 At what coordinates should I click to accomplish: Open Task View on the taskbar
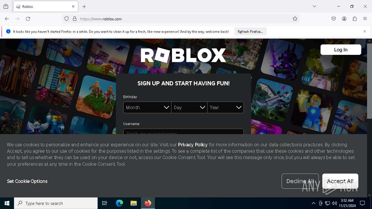tap(105, 203)
